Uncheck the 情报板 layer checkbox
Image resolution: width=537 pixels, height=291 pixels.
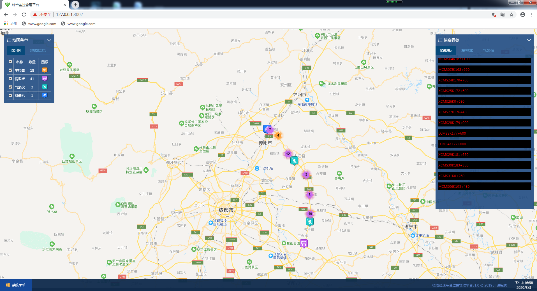pos(10,79)
